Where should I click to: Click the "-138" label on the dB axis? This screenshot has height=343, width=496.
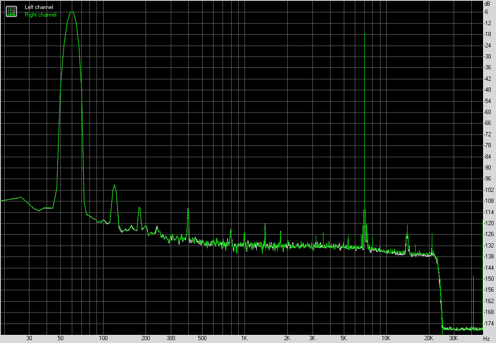coord(489,257)
